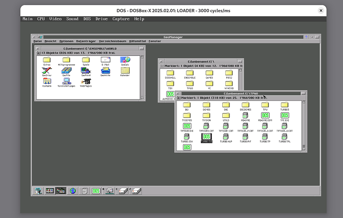The image size is (343, 218).
Task: Select the BGI folder
Action: [187, 105]
